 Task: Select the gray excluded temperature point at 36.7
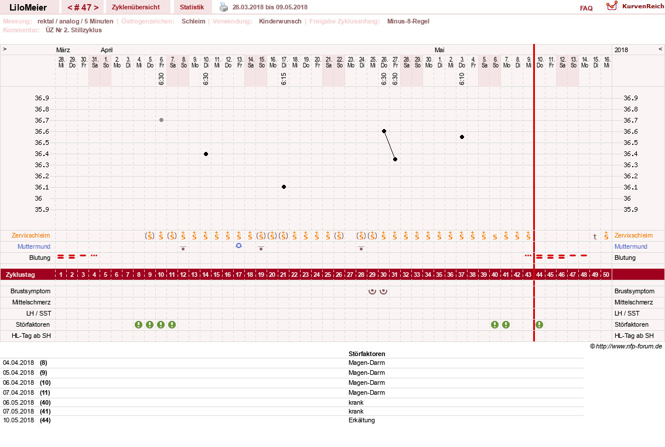(161, 120)
